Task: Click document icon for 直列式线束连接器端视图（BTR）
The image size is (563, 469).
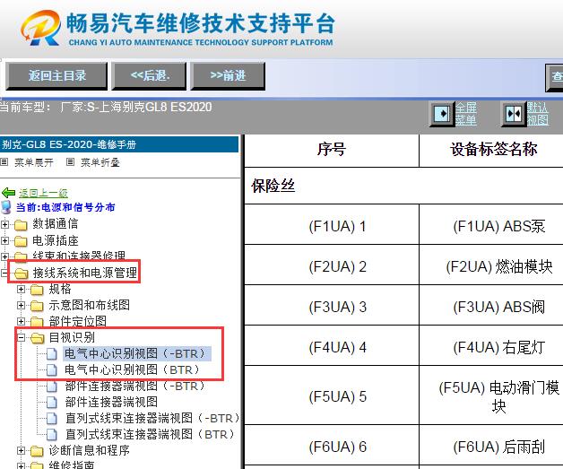Action: [x=52, y=435]
